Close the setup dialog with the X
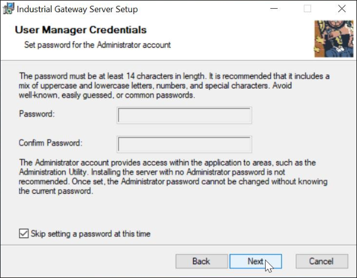The height and width of the screenshot is (278, 357). pyautogui.click(x=342, y=9)
